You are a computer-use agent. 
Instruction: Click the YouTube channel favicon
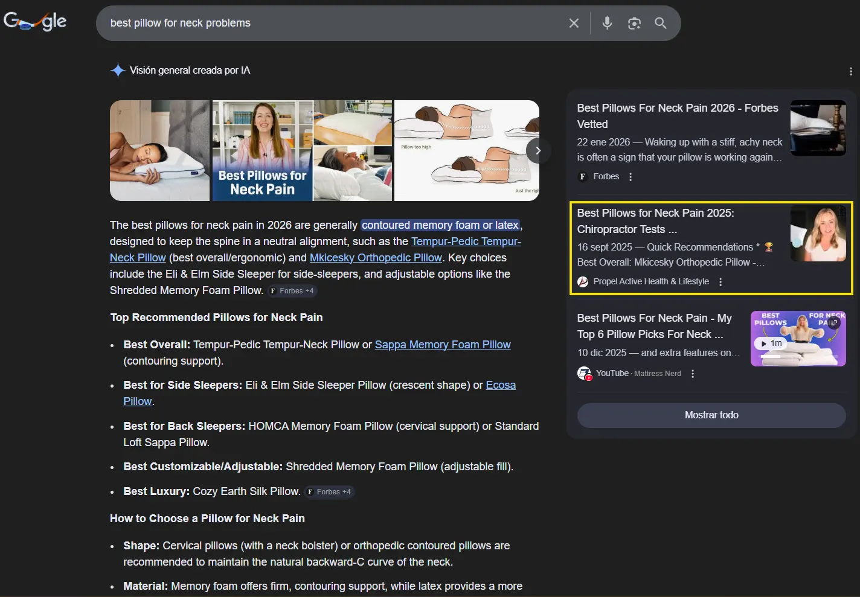[584, 373]
